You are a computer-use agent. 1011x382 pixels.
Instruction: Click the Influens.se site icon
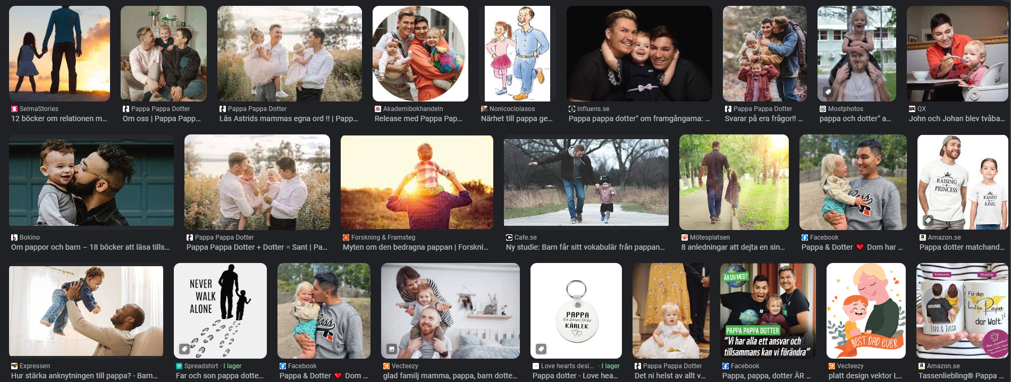(572, 109)
